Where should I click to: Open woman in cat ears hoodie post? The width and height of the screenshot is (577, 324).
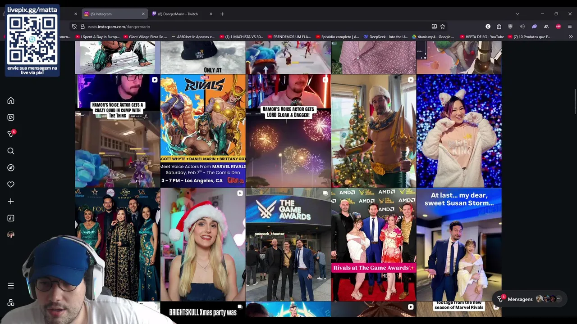point(459,131)
